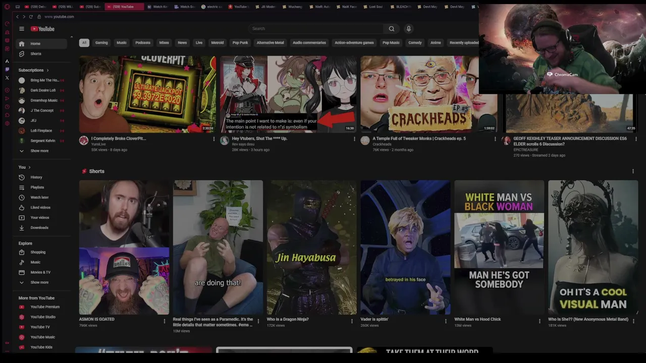646x363 pixels.
Task: Open options menu for Geoff Keighley video
Action: pyautogui.click(x=635, y=139)
